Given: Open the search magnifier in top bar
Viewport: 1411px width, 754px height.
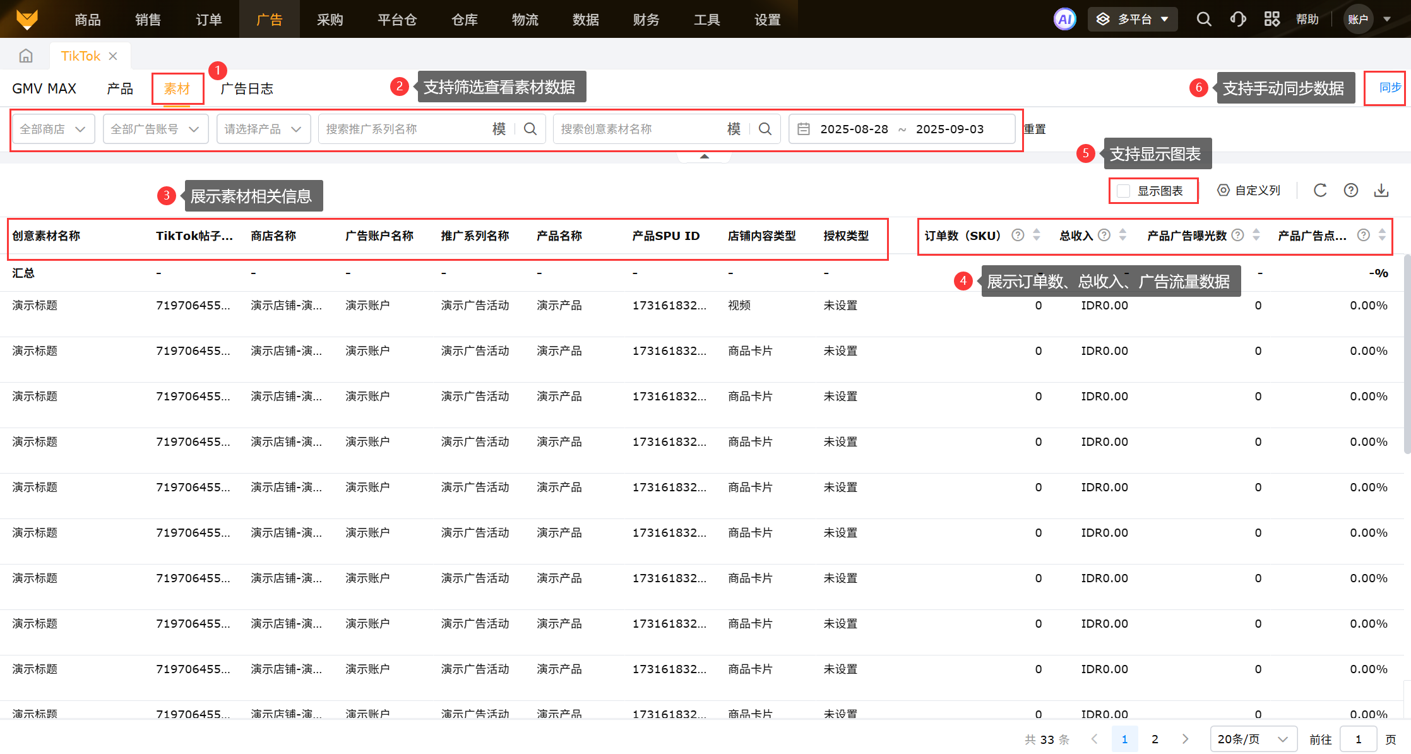Looking at the screenshot, I should point(1204,19).
